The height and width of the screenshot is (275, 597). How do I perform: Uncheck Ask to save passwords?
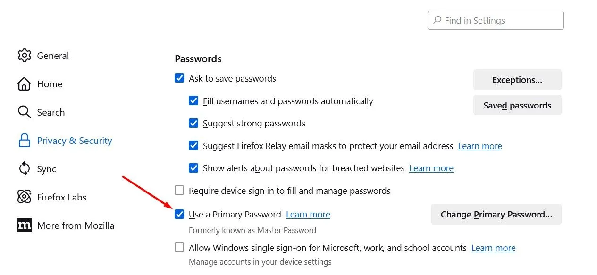tap(179, 78)
